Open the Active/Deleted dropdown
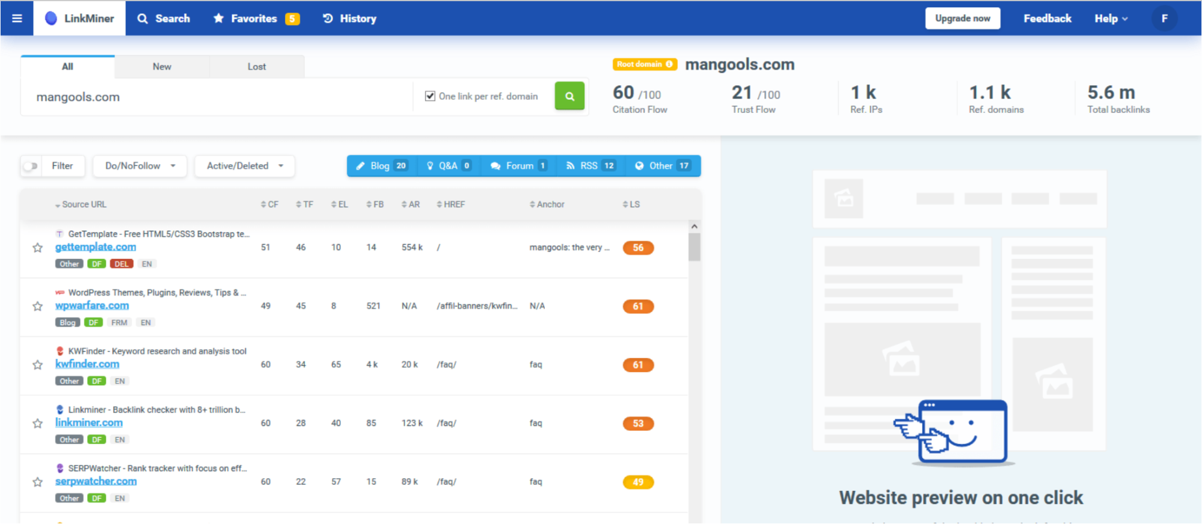The width and height of the screenshot is (1202, 524). 245,166
